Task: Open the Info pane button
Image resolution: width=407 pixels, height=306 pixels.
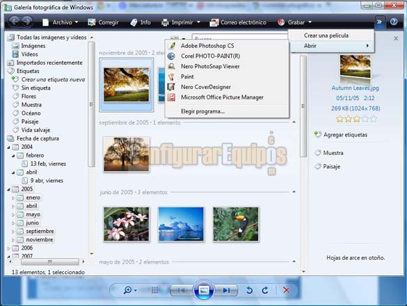Action: (141, 22)
